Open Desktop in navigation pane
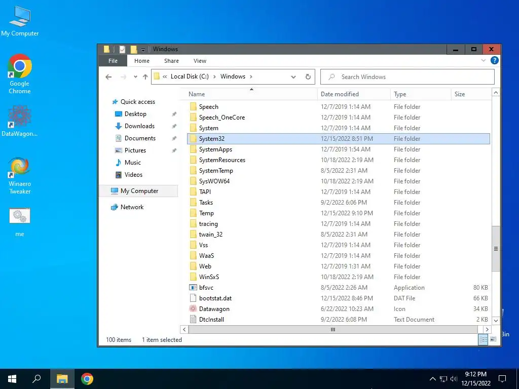Image resolution: width=519 pixels, height=389 pixels. [x=130, y=114]
